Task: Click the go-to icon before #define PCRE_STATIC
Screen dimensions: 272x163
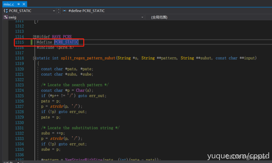Action: point(65,11)
